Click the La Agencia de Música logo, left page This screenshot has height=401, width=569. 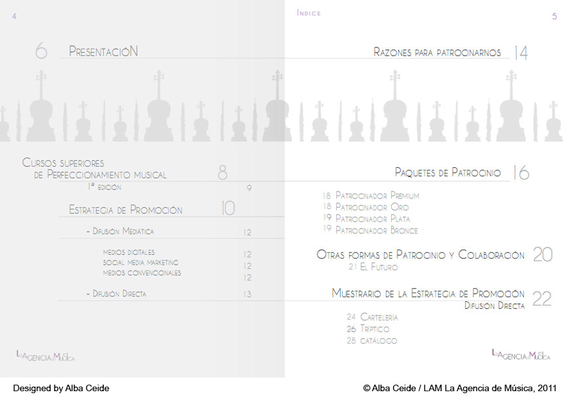pyautogui.click(x=46, y=356)
